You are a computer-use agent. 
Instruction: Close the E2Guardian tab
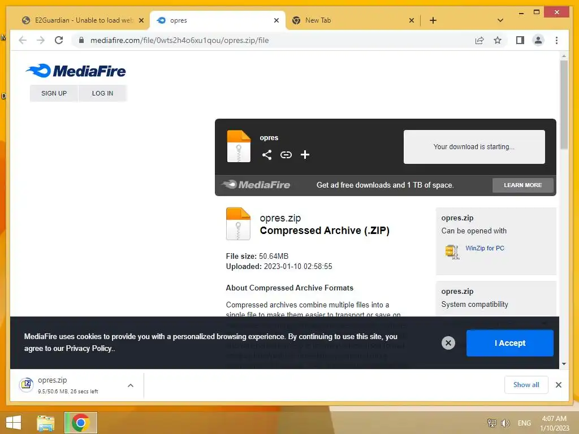pyautogui.click(x=141, y=20)
